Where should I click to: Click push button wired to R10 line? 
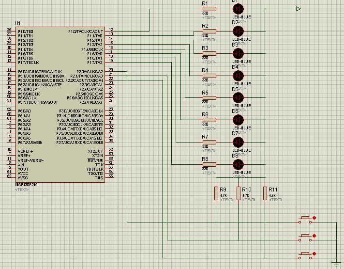(305, 237)
